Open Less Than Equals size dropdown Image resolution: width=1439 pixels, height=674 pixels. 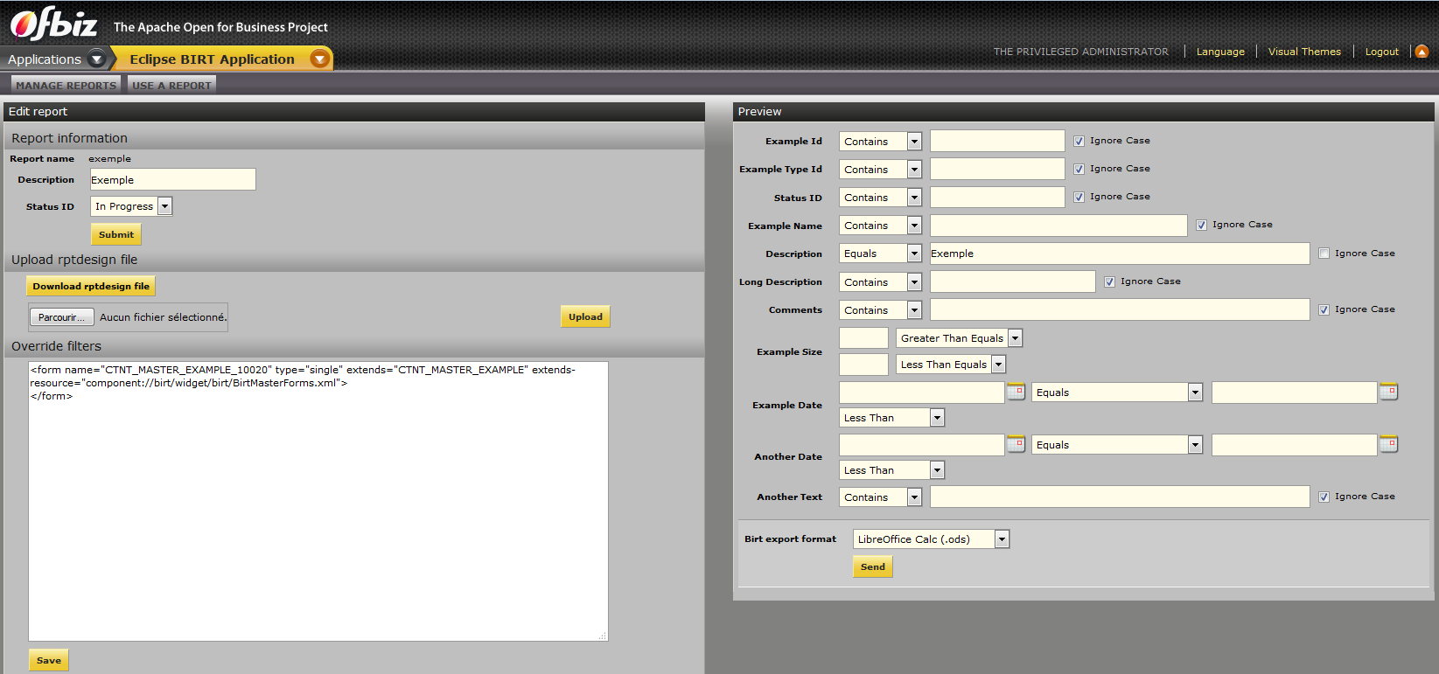(951, 365)
